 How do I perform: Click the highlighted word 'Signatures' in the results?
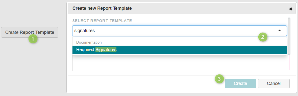click(106, 50)
